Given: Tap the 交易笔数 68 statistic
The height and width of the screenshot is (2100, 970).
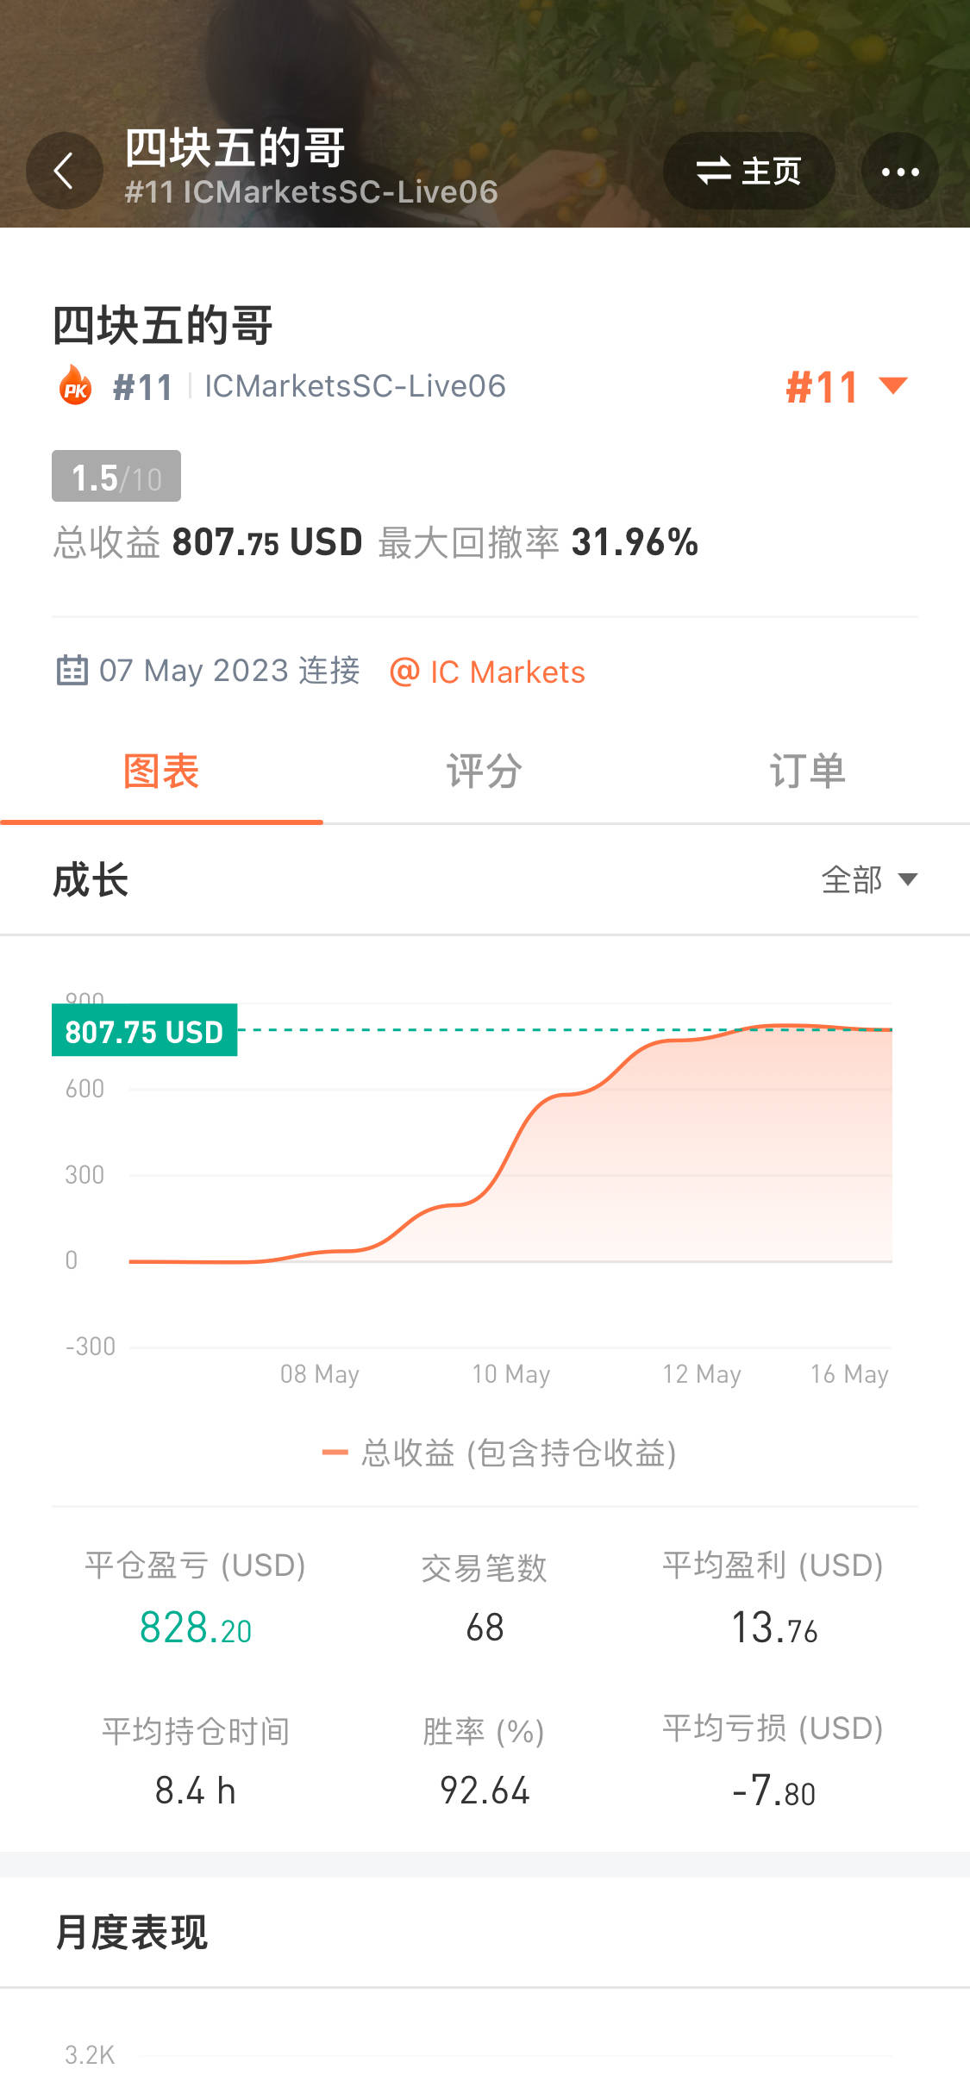Looking at the screenshot, I should [485, 1628].
